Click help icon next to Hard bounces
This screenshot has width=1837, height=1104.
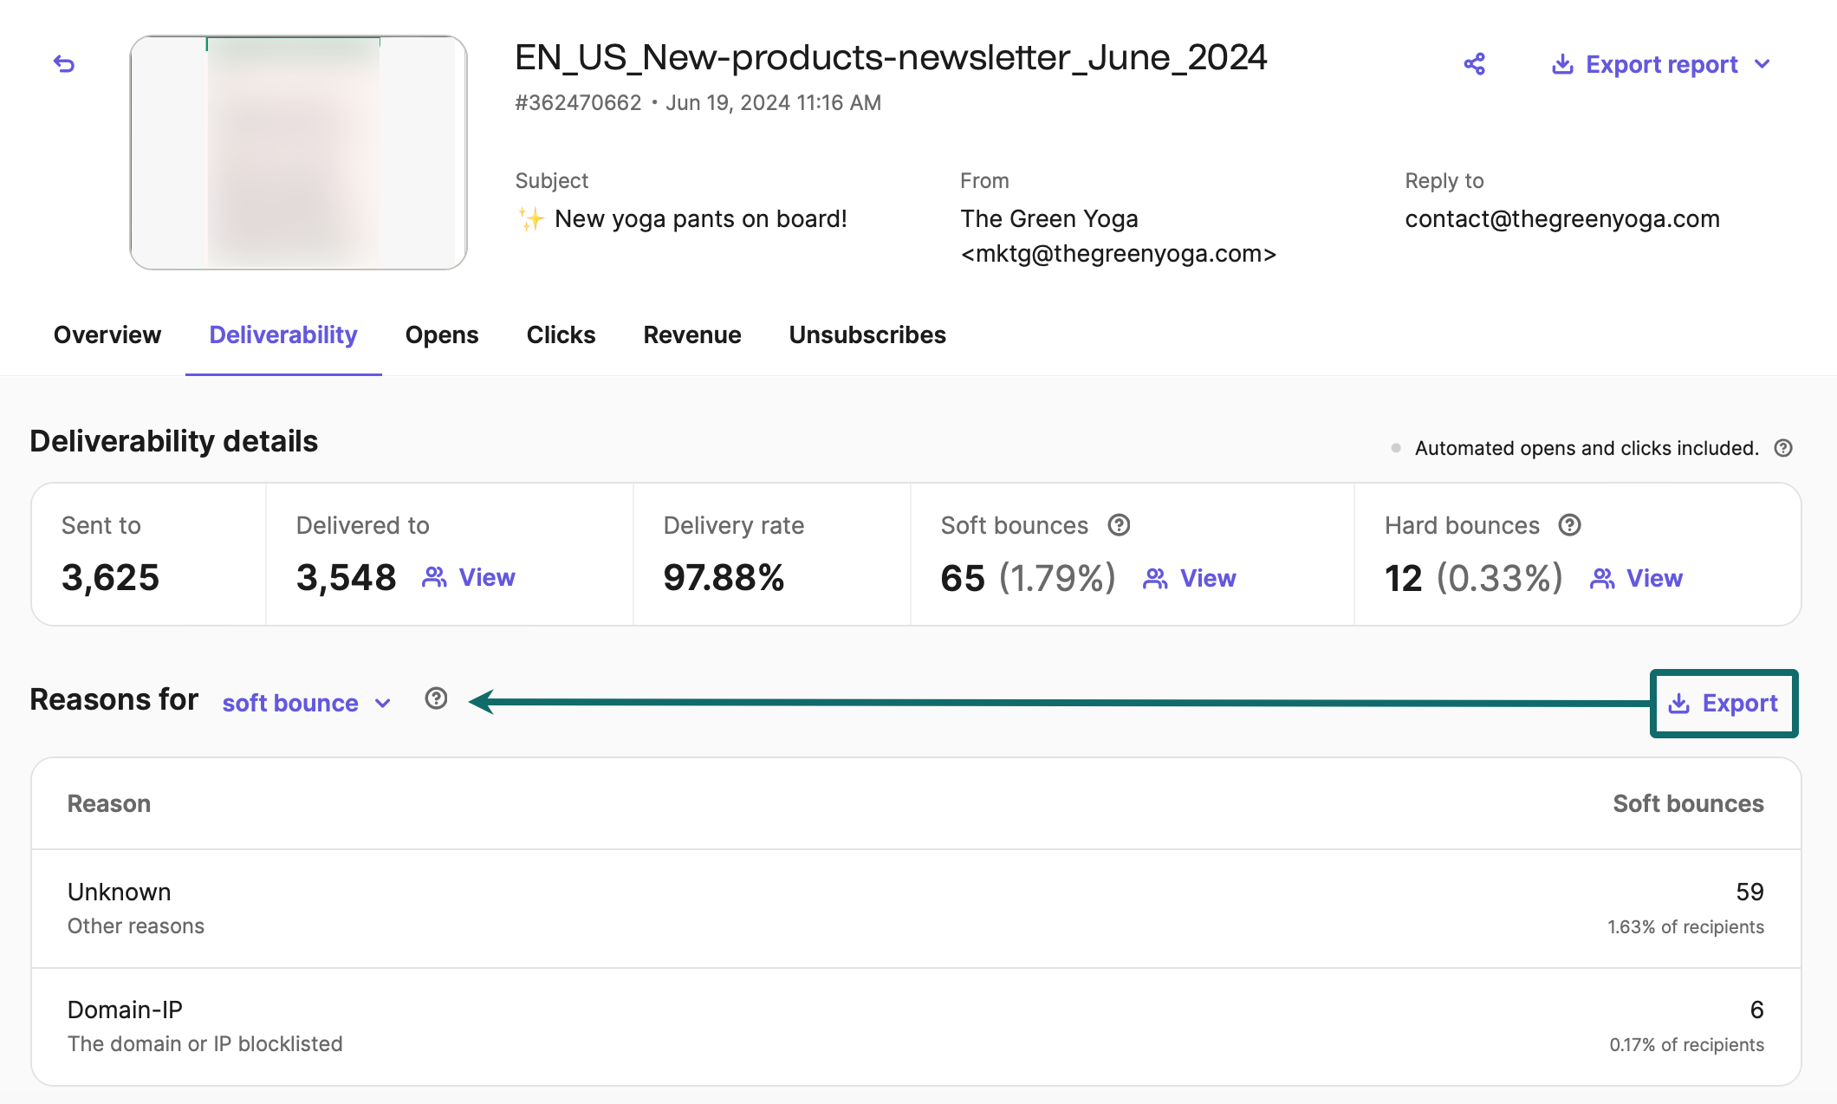click(1569, 525)
